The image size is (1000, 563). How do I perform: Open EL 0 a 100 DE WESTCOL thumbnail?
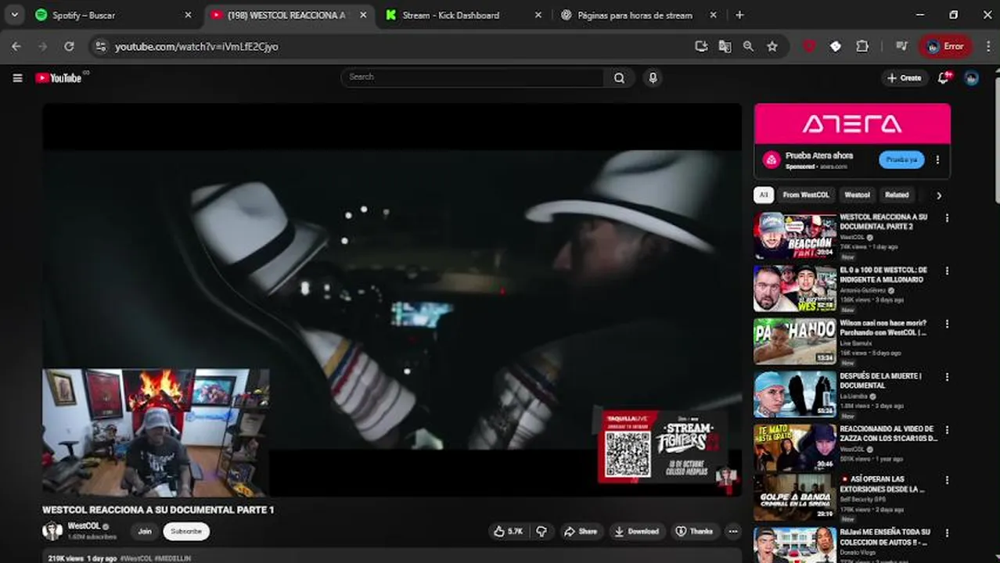point(795,289)
